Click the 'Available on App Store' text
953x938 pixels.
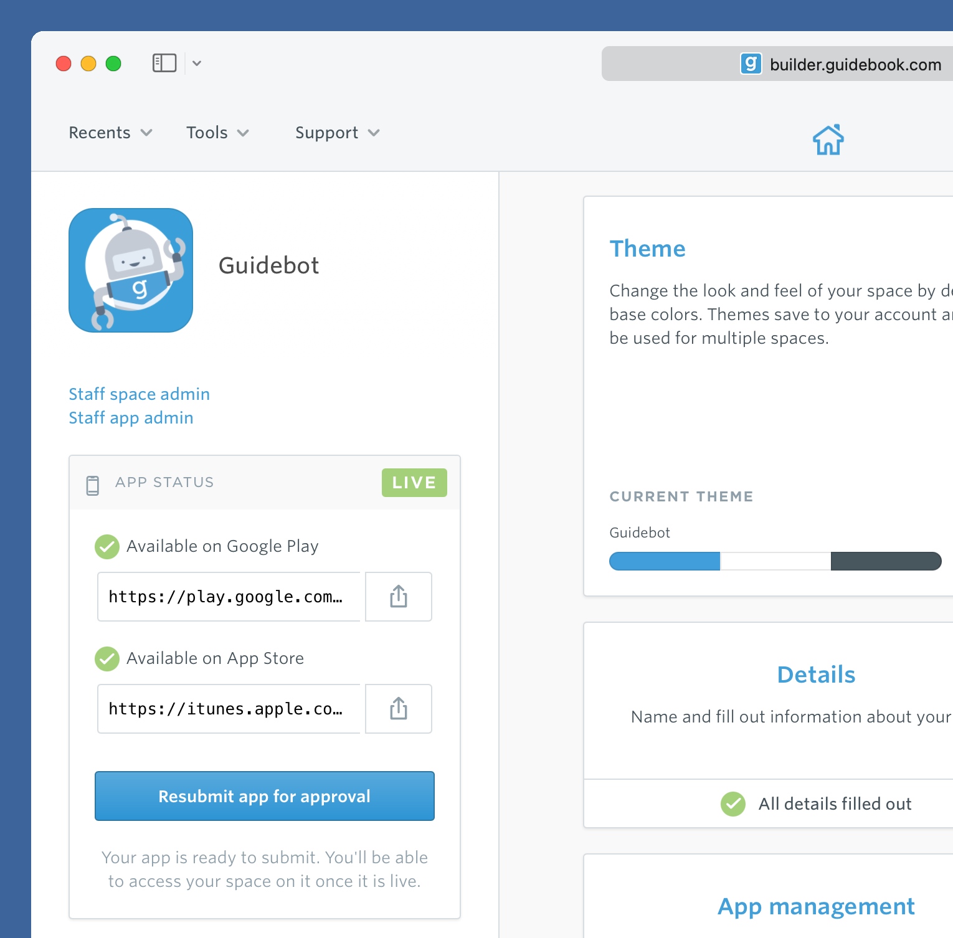point(215,658)
